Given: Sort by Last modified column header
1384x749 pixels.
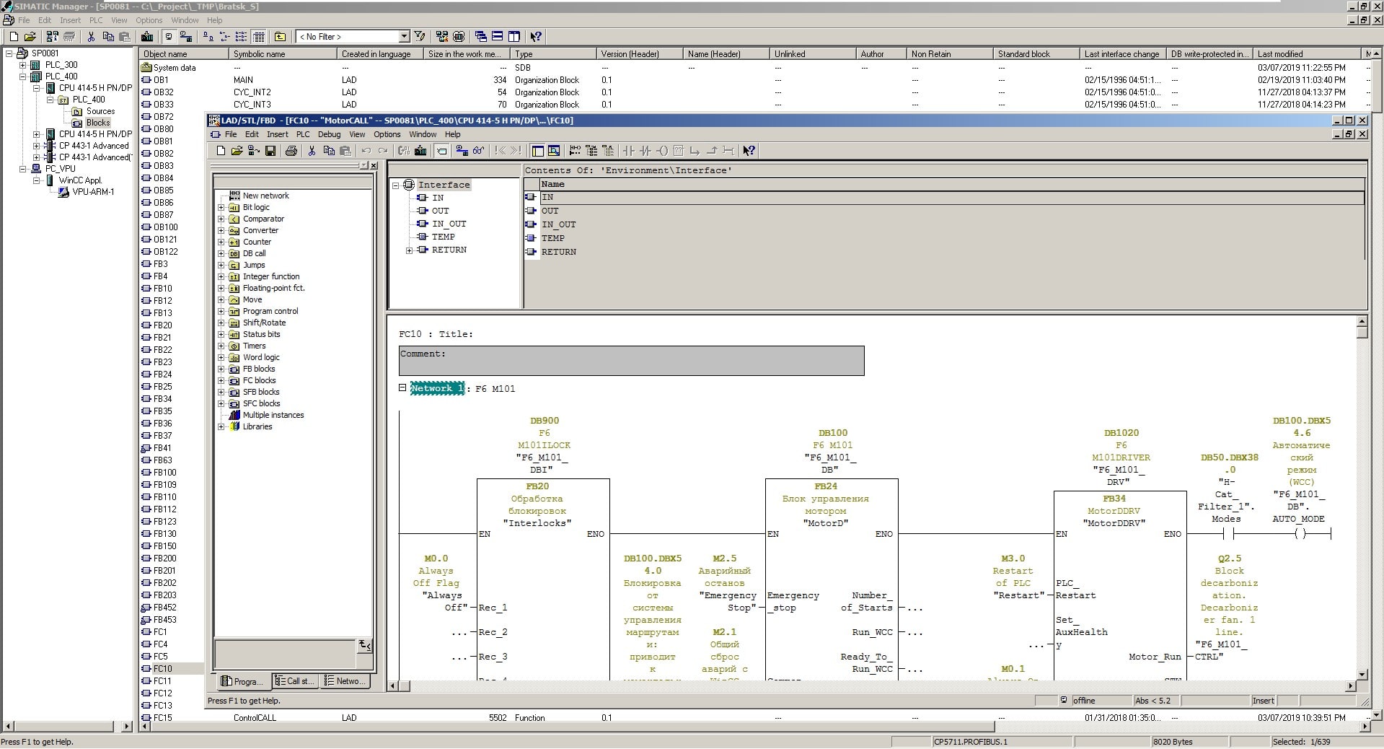Looking at the screenshot, I should pyautogui.click(x=1307, y=54).
